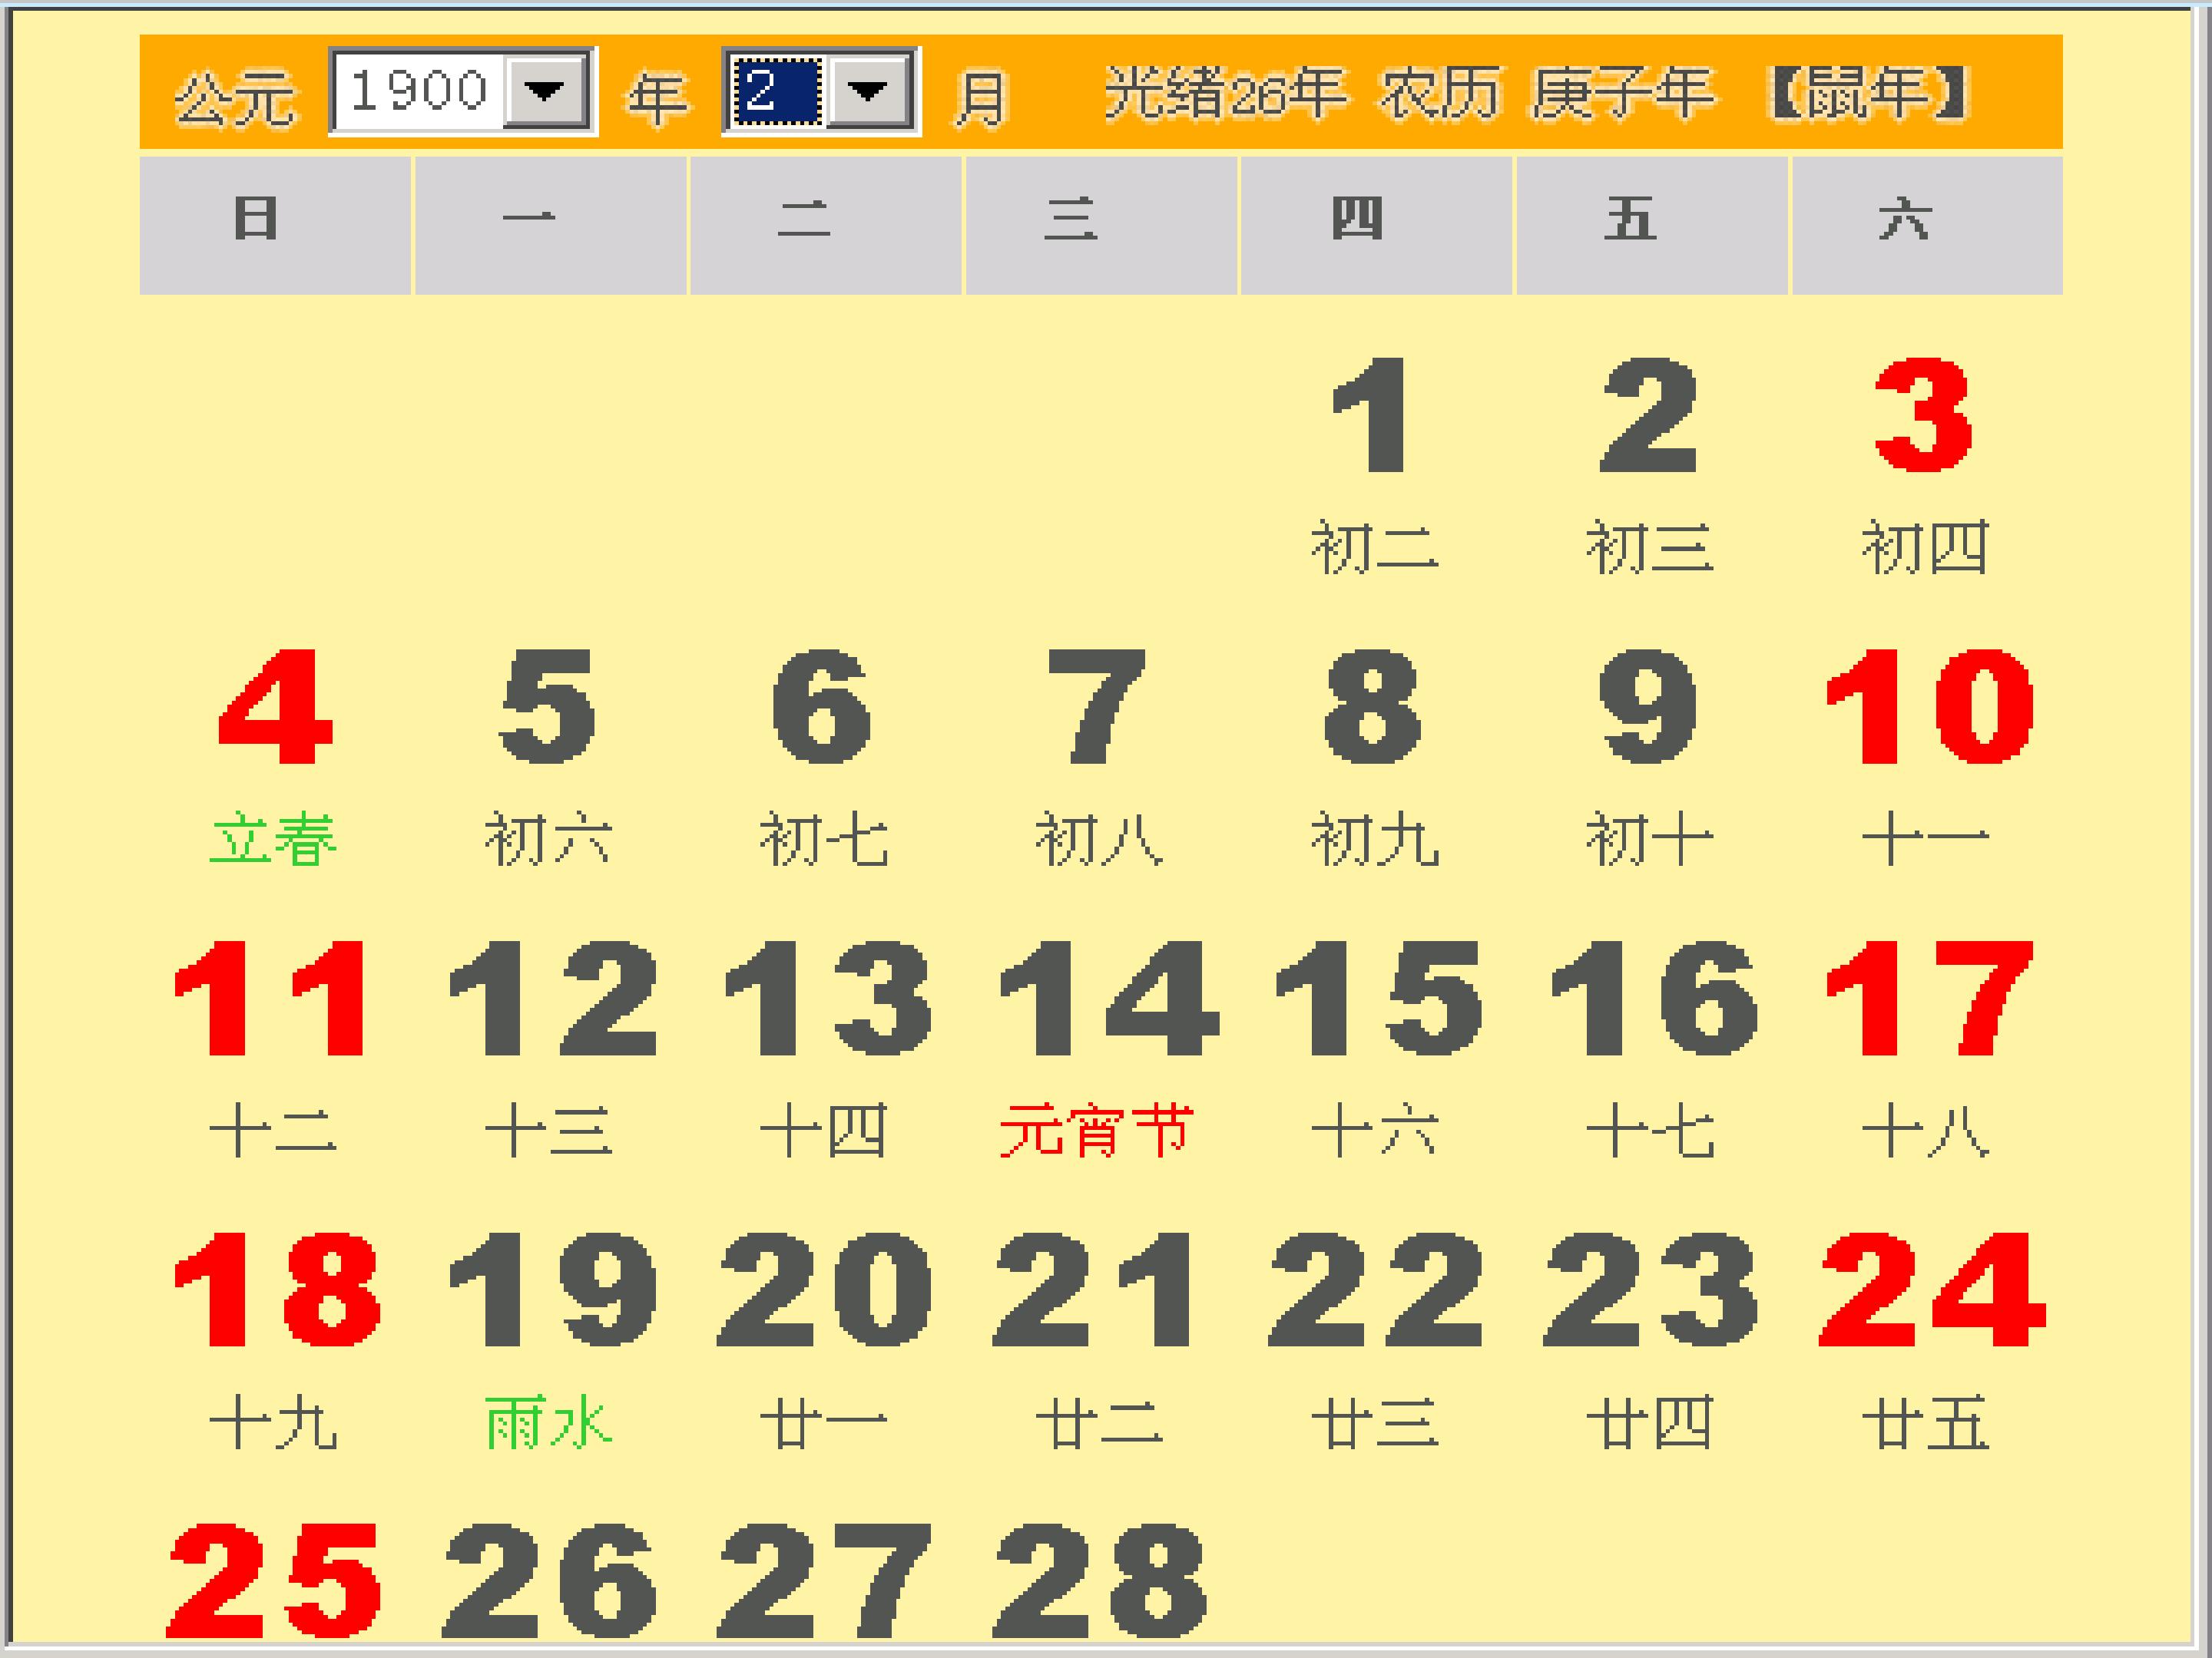Open the year 1900 dropdown arrow
The image size is (2212, 1658).
[545, 91]
